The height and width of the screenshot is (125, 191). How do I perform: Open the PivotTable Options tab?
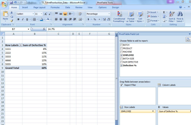[102, 8]
